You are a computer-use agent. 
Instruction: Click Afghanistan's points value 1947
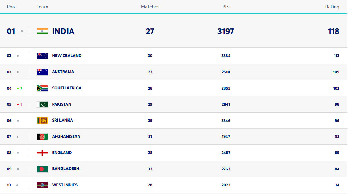tap(226, 136)
